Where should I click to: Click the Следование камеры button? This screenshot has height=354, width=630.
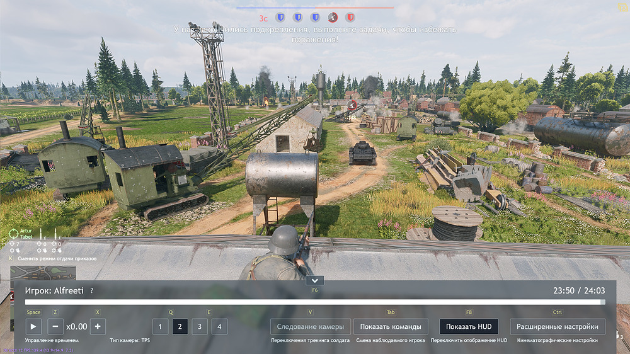tap(311, 326)
